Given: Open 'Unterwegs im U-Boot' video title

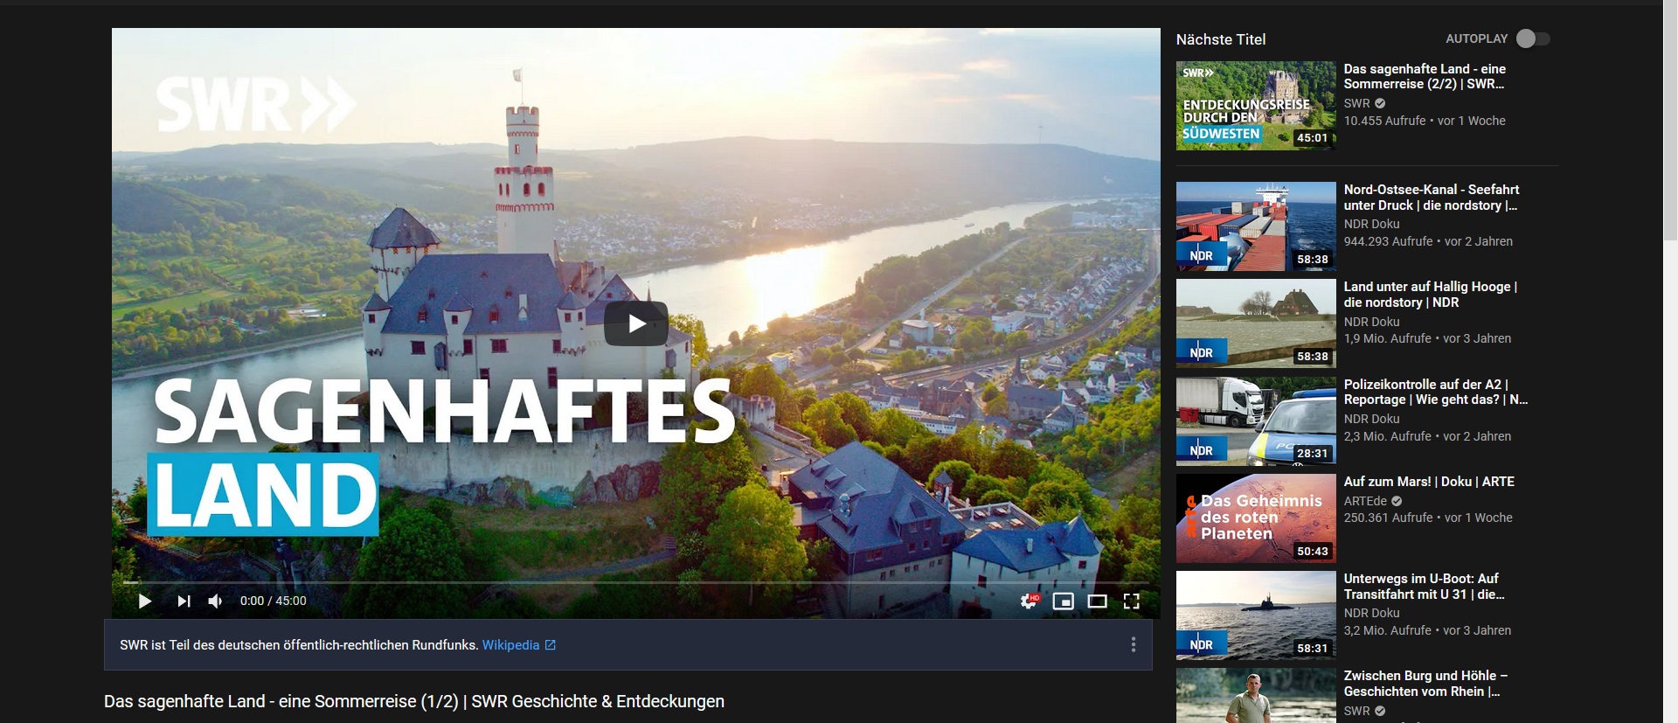Looking at the screenshot, I should [1425, 587].
